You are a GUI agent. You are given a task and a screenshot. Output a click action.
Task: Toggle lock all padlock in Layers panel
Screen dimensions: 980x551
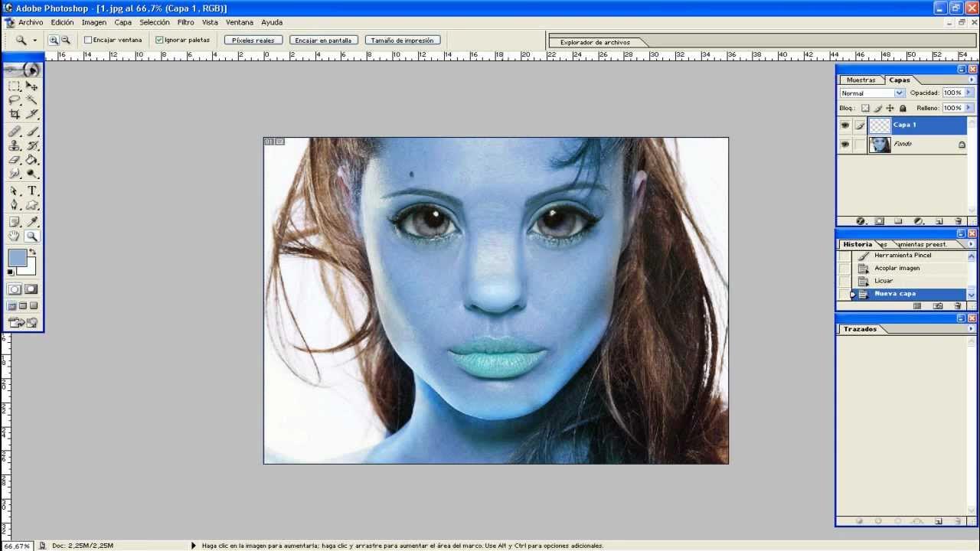click(x=903, y=108)
